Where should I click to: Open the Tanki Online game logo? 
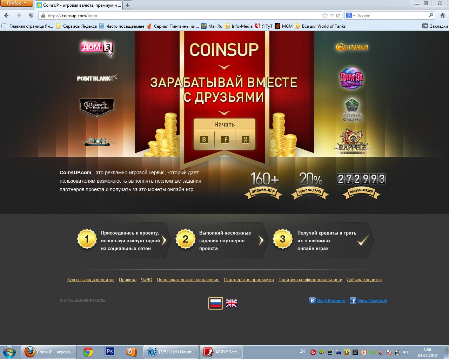[352, 110]
